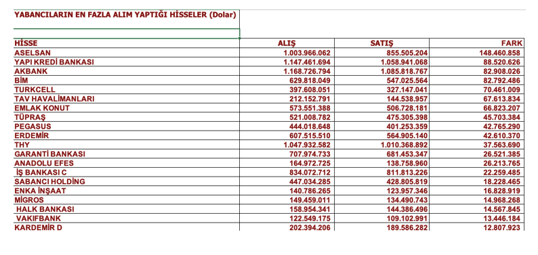Viewport: 538px width, 255px height.
Task: Select TAV HAVALİMANLARI sell value 144.538.957
Action: click(381, 99)
